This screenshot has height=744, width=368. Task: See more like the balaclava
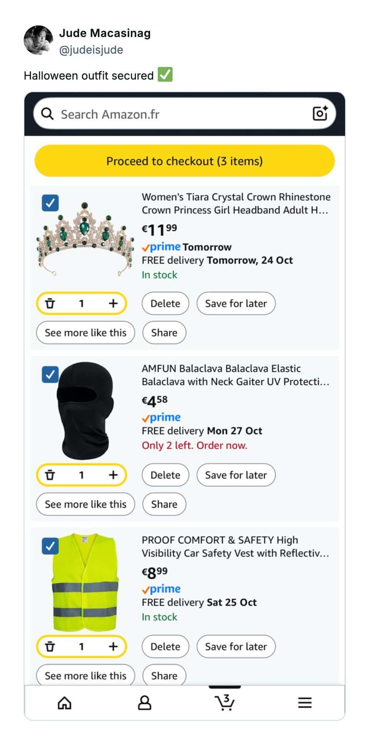(85, 504)
